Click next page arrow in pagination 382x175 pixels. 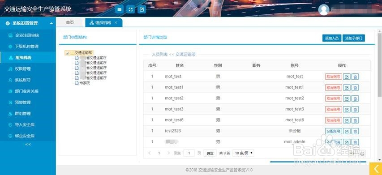(168, 153)
